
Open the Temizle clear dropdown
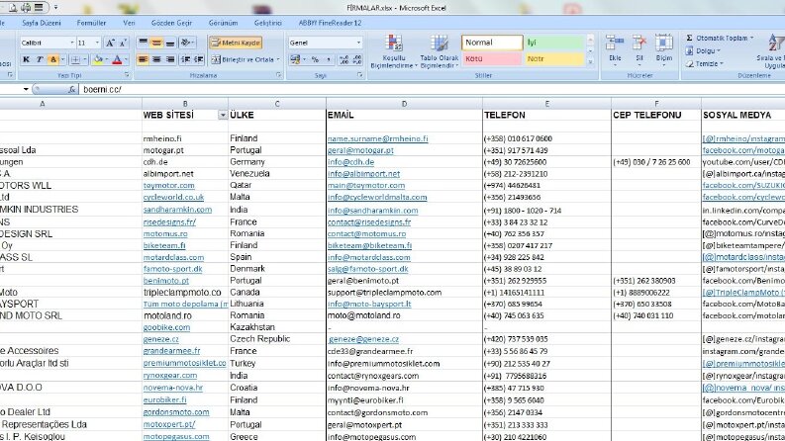tap(705, 64)
